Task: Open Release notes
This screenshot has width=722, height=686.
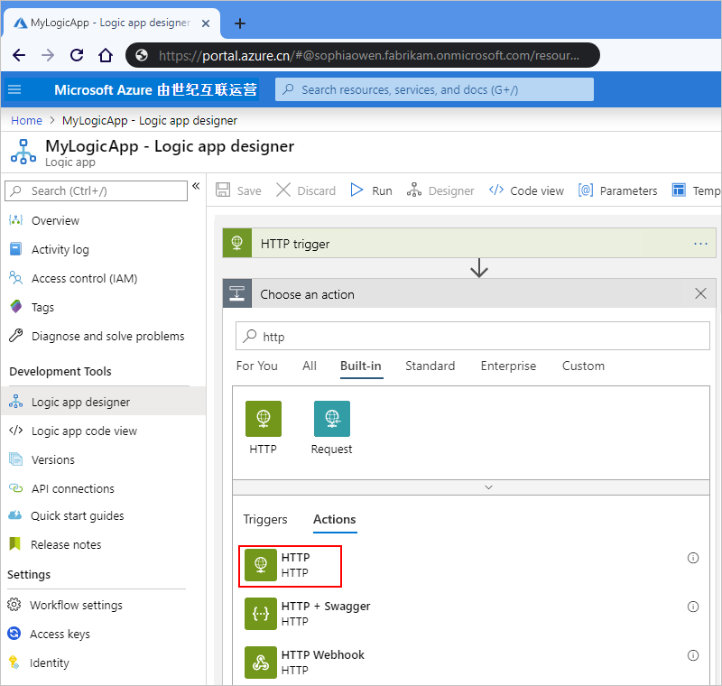Action: [66, 544]
